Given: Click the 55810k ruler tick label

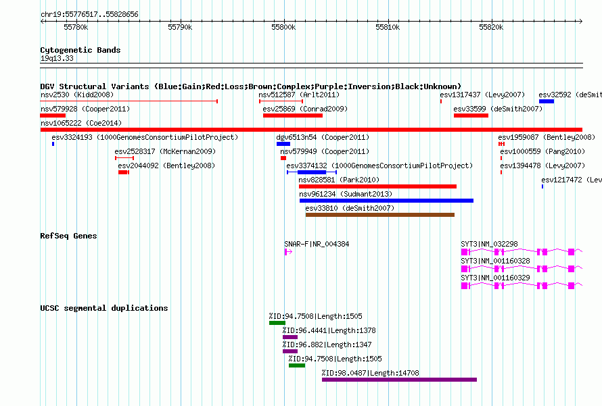Looking at the screenshot, I should [388, 27].
